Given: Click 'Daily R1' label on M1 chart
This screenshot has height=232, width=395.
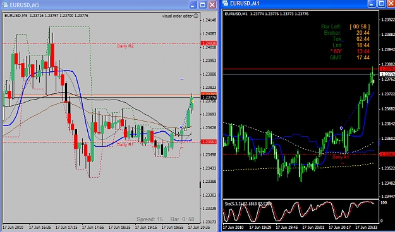Looking at the screenshot, I should pos(341,157).
